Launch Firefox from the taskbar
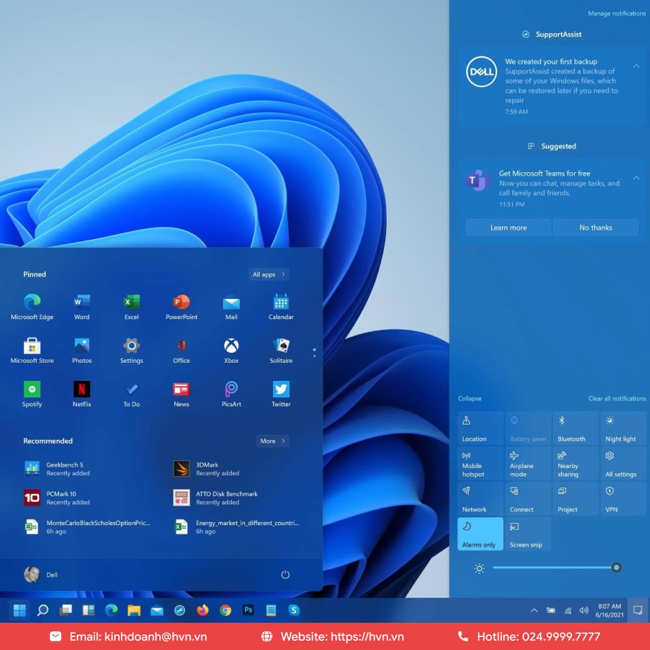 pyautogui.click(x=202, y=610)
